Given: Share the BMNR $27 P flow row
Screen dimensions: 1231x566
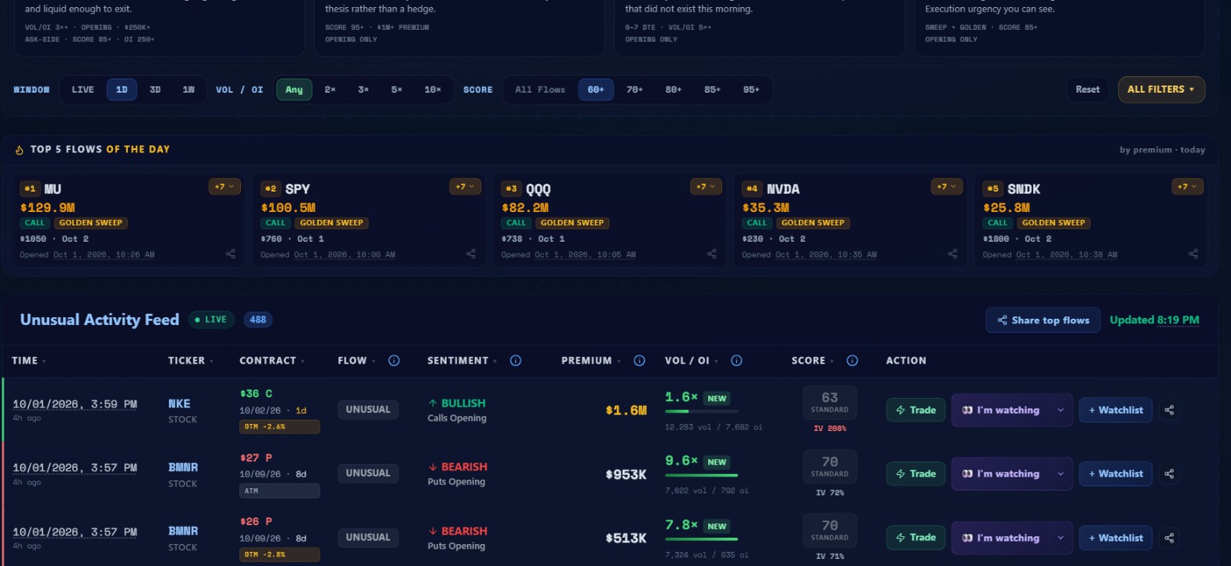Looking at the screenshot, I should coord(1169,473).
